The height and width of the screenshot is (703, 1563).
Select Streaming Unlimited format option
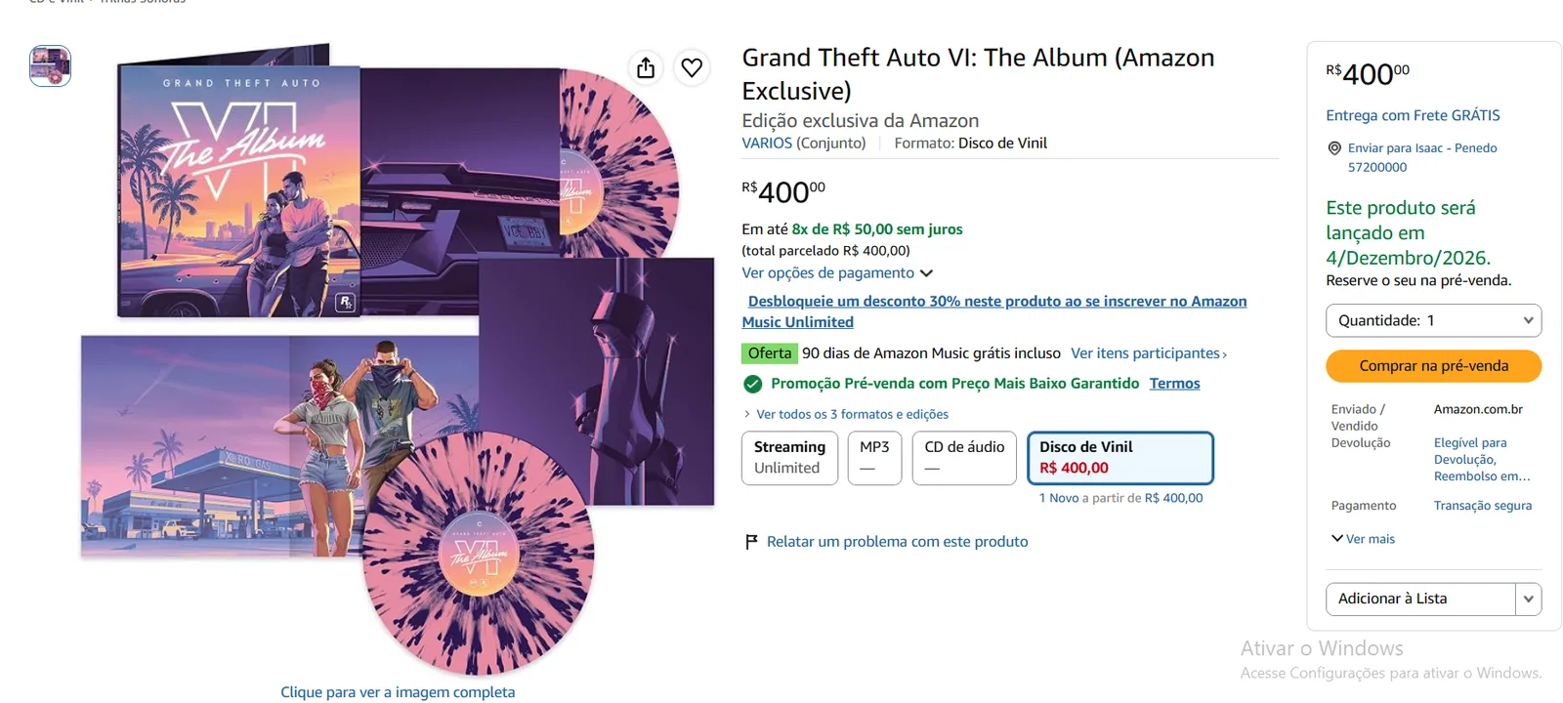789,458
